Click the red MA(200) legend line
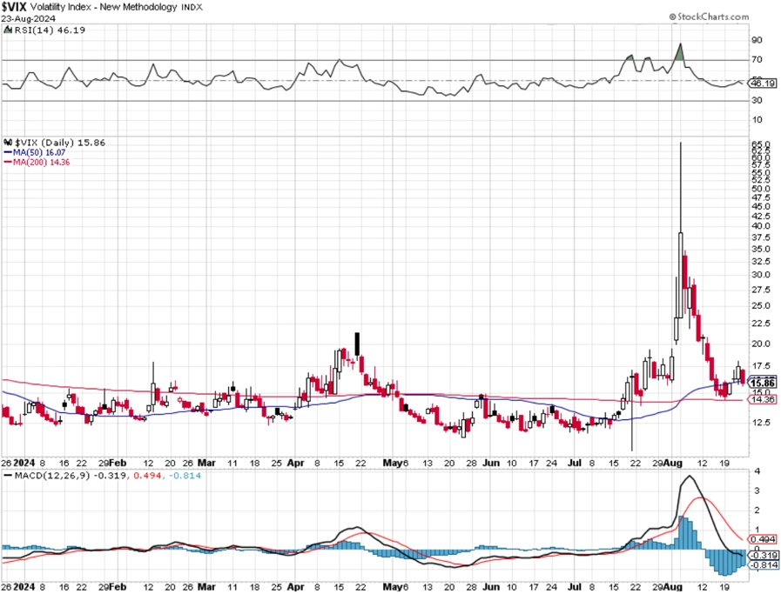Screen dimensions: 781x594 click(8, 163)
